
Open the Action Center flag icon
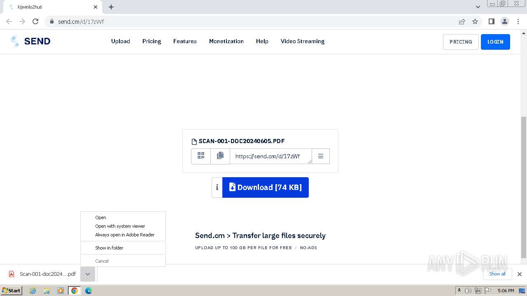(x=487, y=291)
